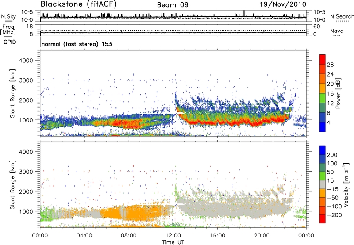The height and width of the screenshot is (245, 354).
Task: Click the blue bottom of the Power color bar
Action: click(x=323, y=127)
